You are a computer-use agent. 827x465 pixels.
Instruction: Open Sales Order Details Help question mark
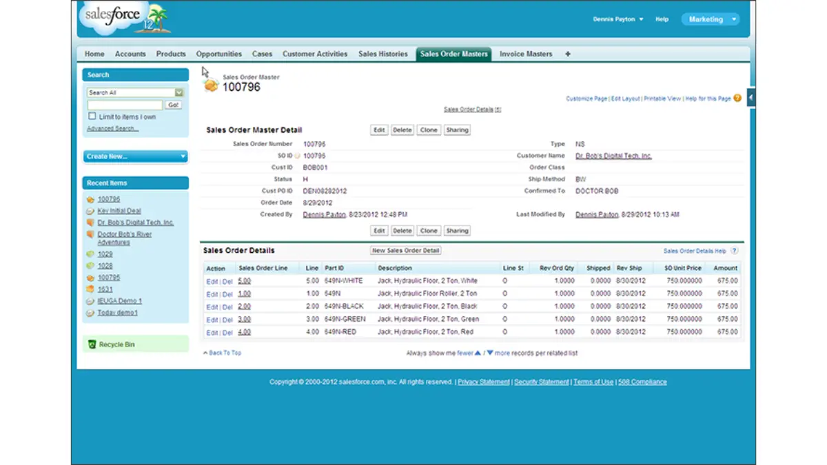point(735,250)
